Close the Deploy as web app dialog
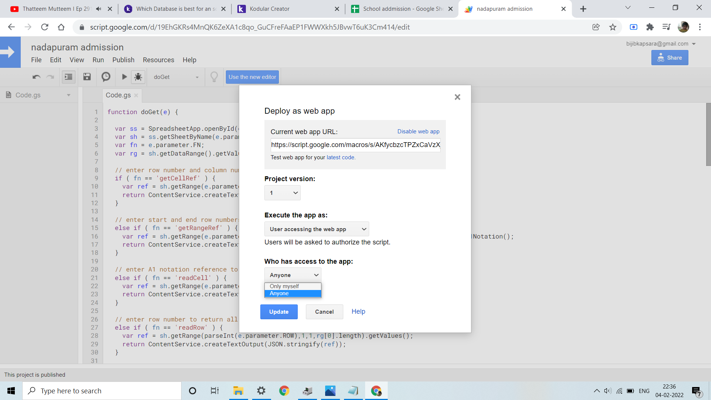The image size is (711, 400). click(x=457, y=97)
